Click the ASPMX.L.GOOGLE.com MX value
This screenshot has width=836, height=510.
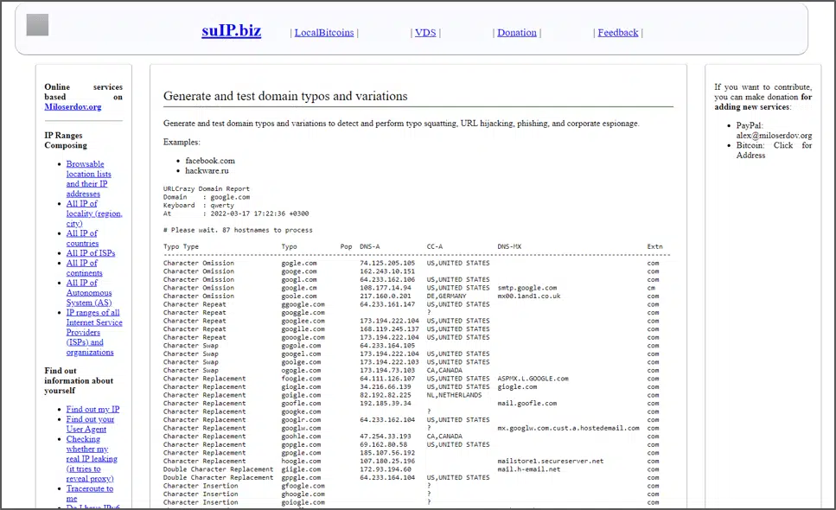(533, 379)
